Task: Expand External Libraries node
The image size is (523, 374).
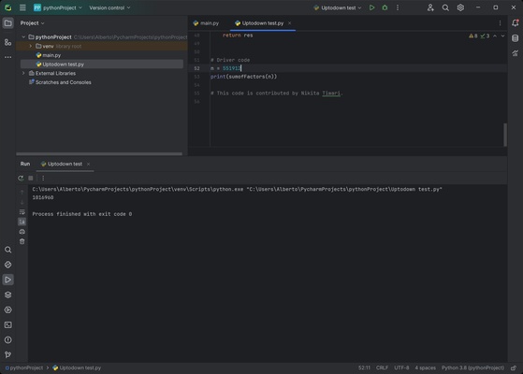Action: coord(23,73)
